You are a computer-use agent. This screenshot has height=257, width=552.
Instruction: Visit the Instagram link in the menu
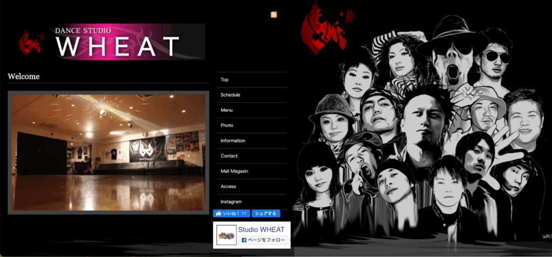231,202
